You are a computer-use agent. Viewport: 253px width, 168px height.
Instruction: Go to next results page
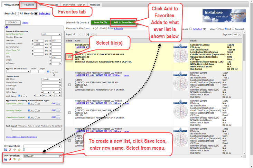tap(91, 34)
